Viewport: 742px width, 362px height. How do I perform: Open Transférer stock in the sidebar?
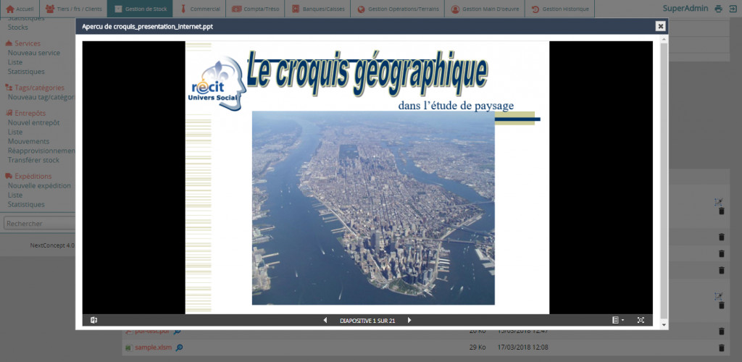[33, 160]
